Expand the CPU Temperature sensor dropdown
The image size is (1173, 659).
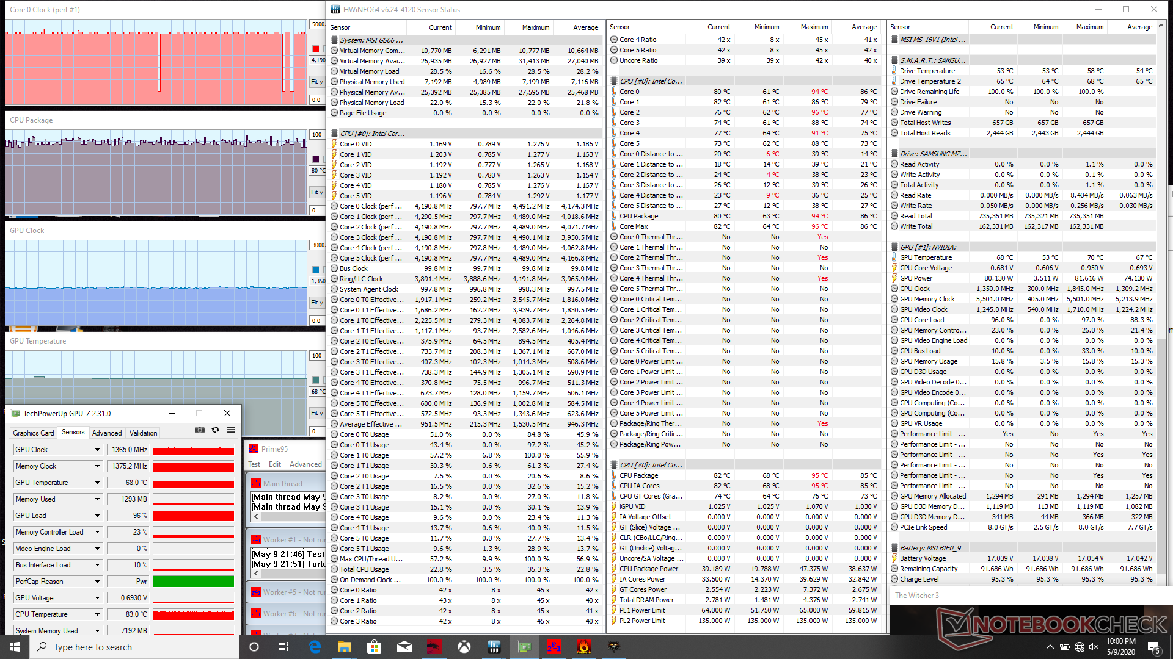pyautogui.click(x=97, y=614)
